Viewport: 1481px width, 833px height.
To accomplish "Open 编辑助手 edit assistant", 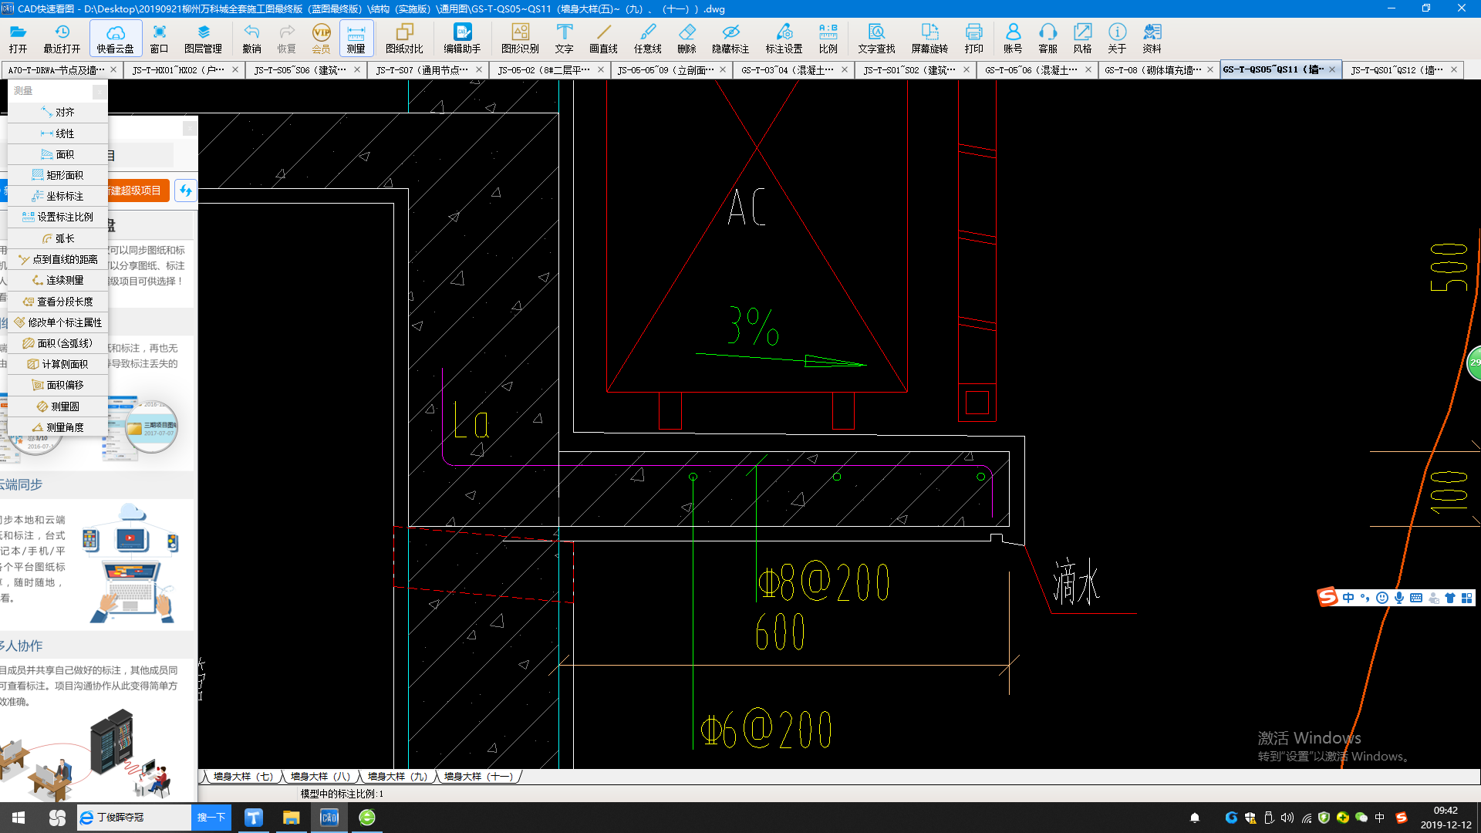I will pos(462,38).
